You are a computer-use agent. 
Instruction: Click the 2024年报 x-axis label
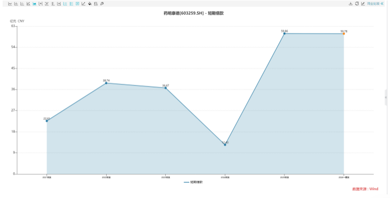point(225,178)
